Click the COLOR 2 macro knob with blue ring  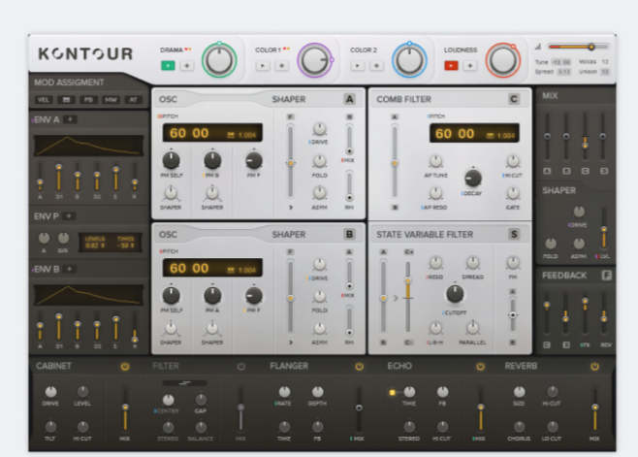tap(409, 60)
